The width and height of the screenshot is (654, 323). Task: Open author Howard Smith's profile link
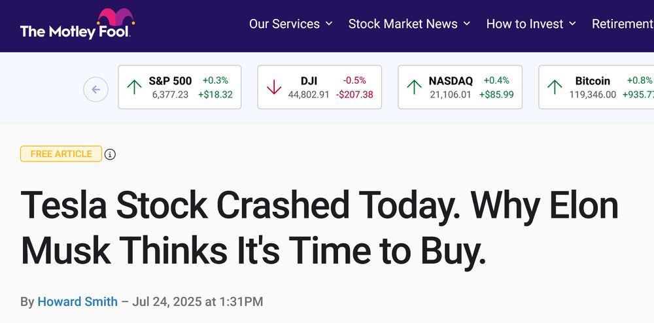pos(78,301)
